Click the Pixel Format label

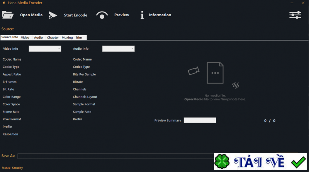pos(12,119)
